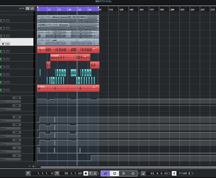
Task: Select the wide cyan clip near bar 57
Action: click(73, 73)
